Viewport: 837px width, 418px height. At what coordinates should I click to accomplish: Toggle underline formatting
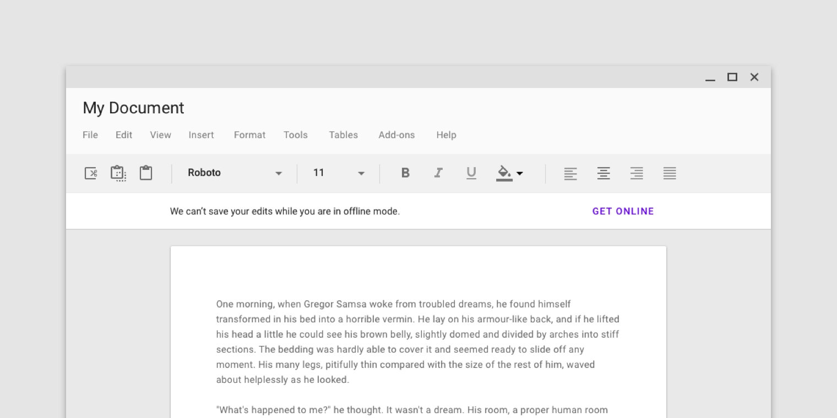tap(471, 173)
